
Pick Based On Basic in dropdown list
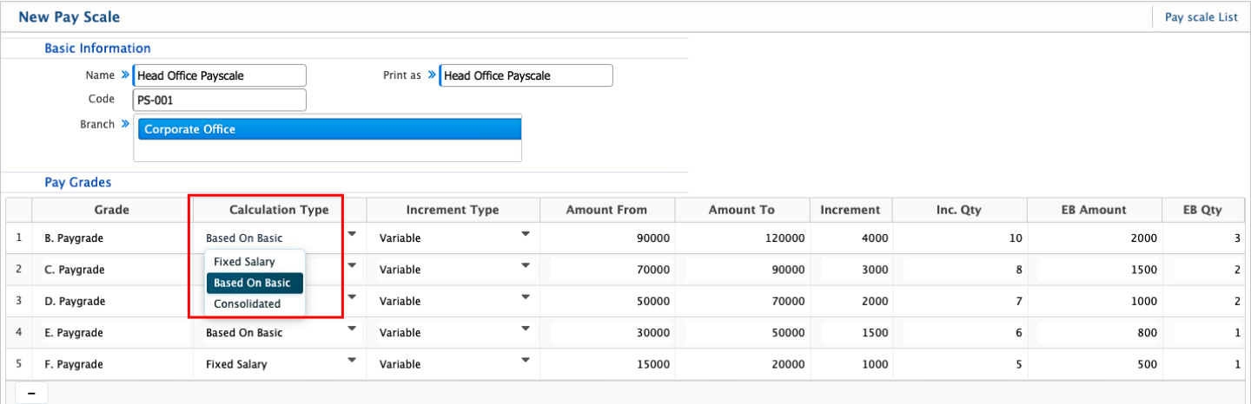(x=252, y=283)
